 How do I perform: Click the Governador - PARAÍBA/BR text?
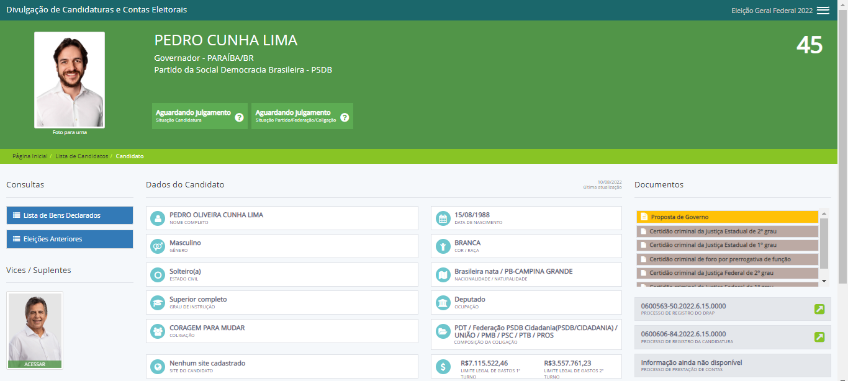pos(204,58)
